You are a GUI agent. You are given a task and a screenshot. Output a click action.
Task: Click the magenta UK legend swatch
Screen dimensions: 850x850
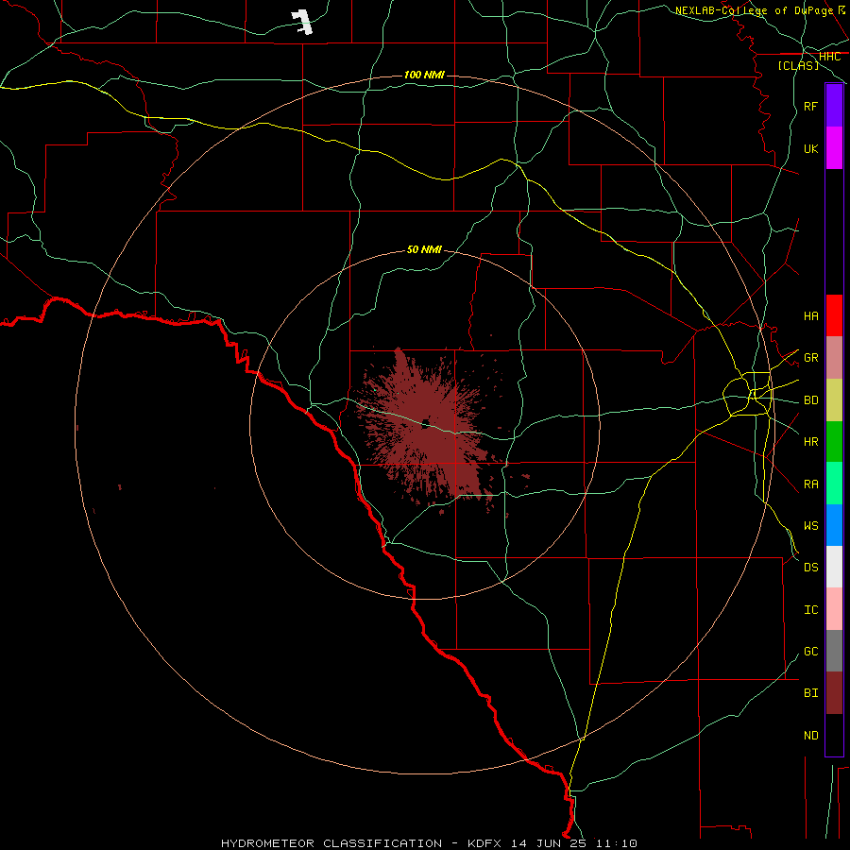834,148
